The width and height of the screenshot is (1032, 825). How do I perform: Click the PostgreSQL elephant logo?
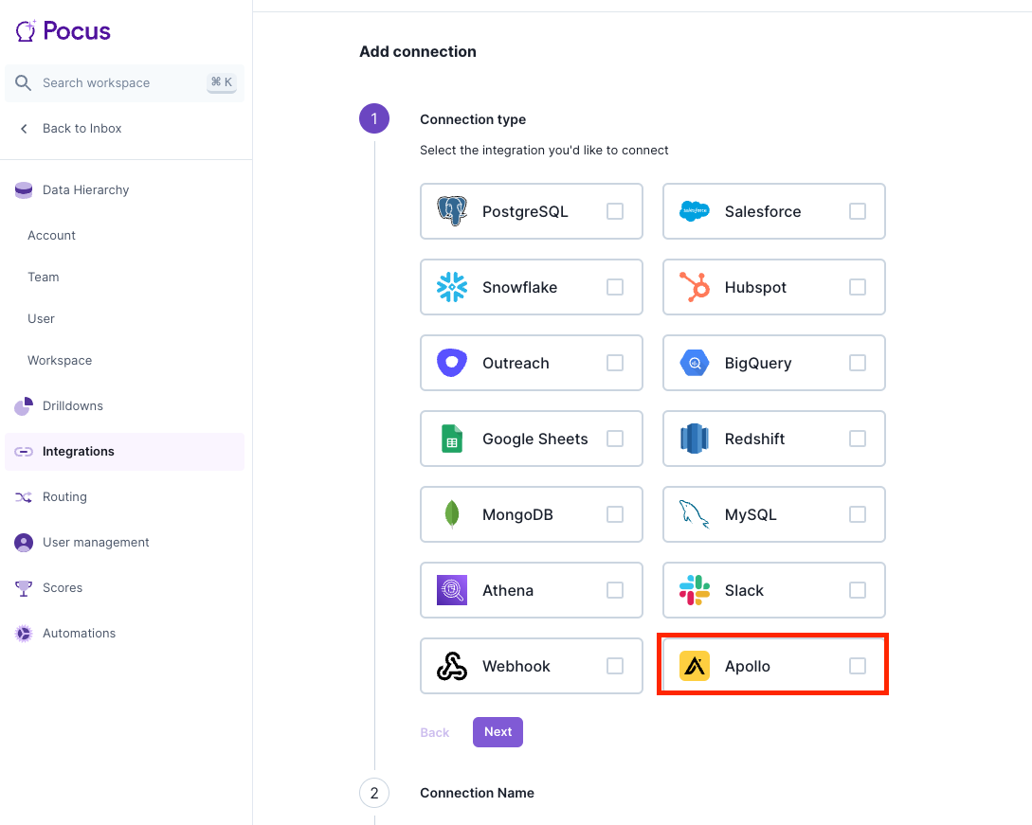(x=452, y=211)
